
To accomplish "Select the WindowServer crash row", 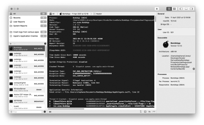I will point(27,89).
